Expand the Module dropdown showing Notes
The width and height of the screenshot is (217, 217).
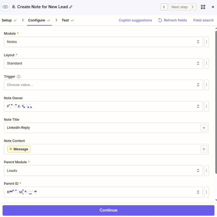pos(103,42)
